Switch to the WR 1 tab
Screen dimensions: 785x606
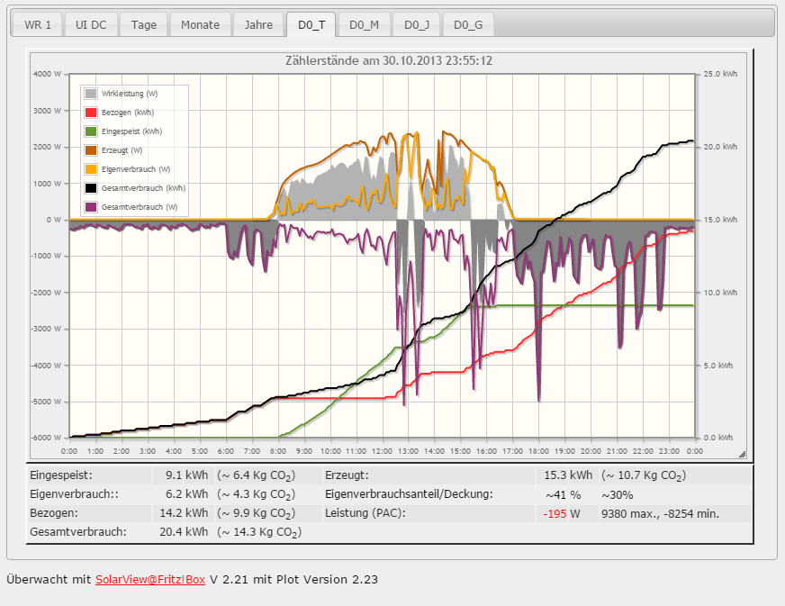coord(38,24)
